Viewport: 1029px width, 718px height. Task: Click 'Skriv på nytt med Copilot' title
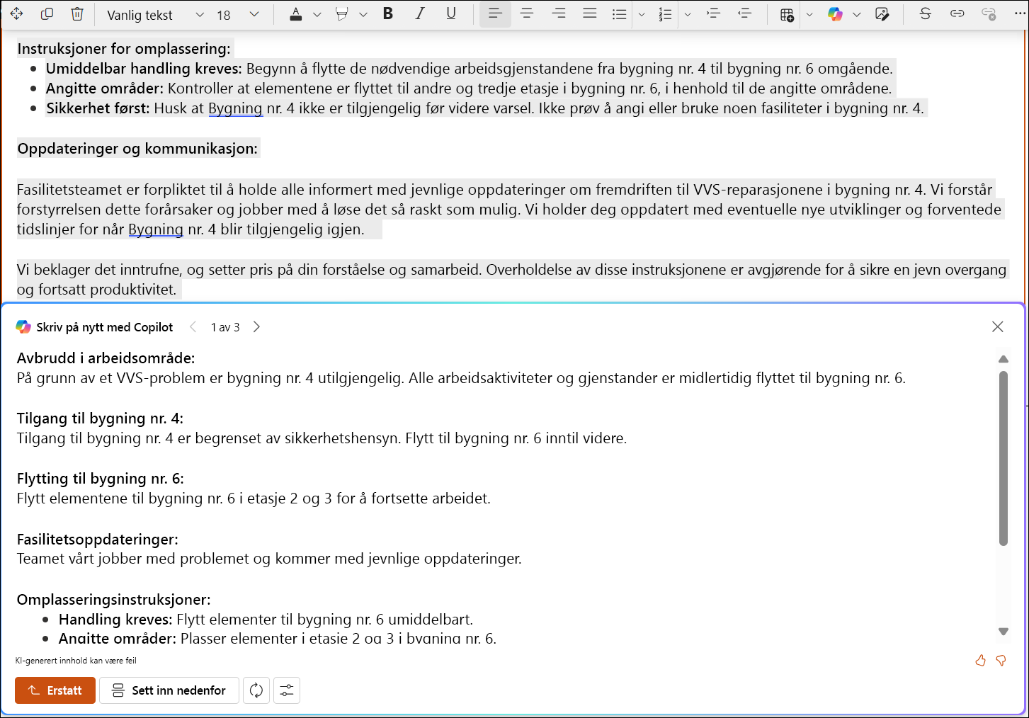[105, 327]
